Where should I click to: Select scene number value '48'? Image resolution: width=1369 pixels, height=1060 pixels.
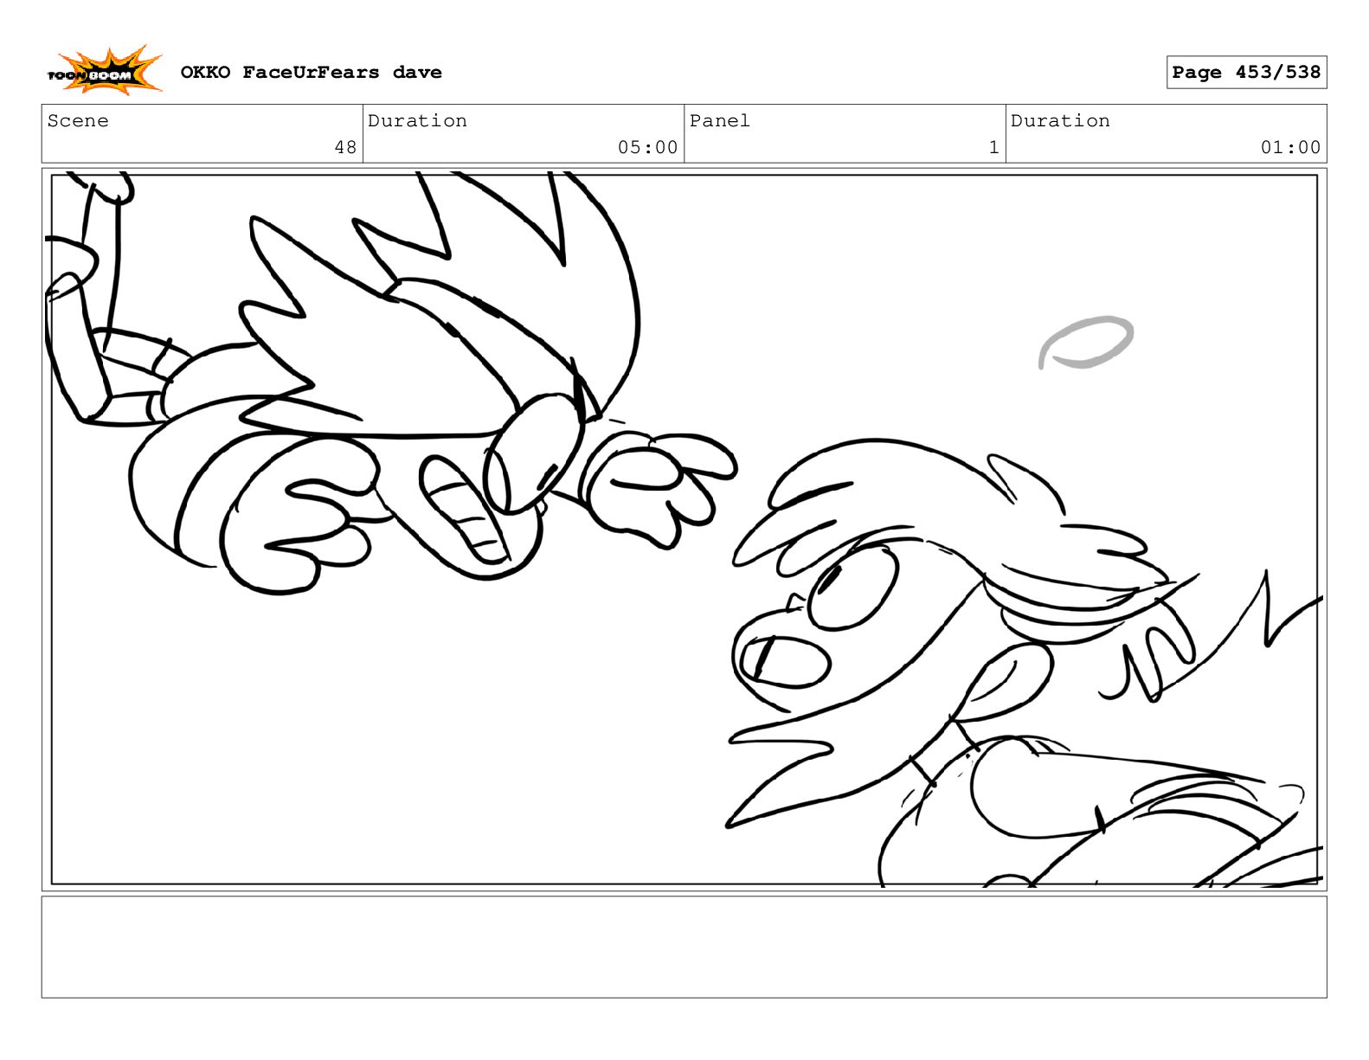pyautogui.click(x=345, y=148)
